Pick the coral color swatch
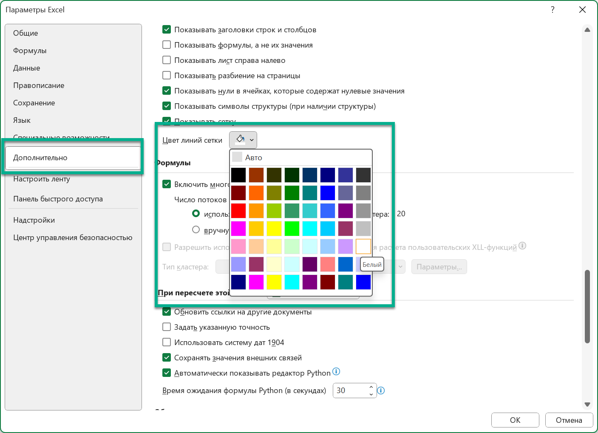This screenshot has width=598, height=433. point(328,264)
